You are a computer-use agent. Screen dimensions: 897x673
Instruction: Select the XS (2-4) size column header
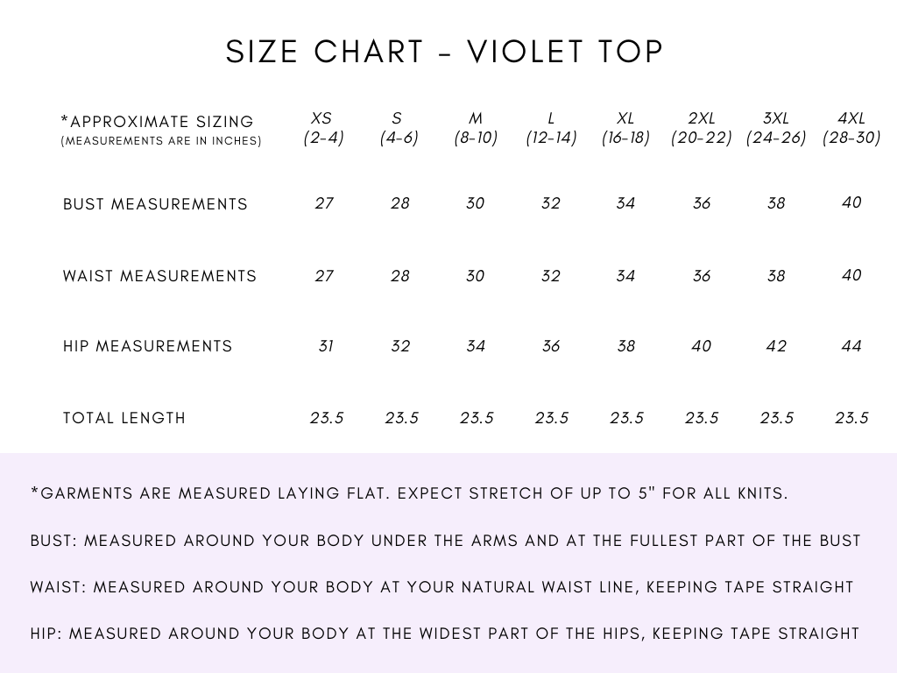tap(323, 128)
